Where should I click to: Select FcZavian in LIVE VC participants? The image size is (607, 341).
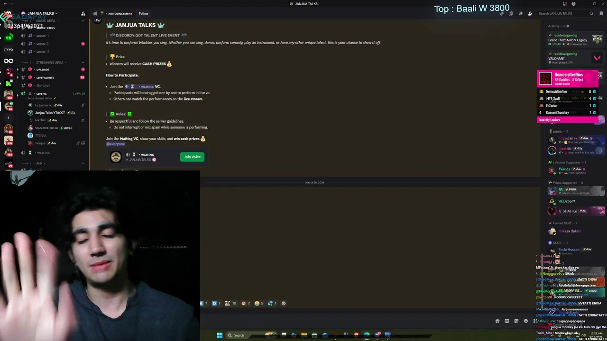pyautogui.click(x=55, y=105)
